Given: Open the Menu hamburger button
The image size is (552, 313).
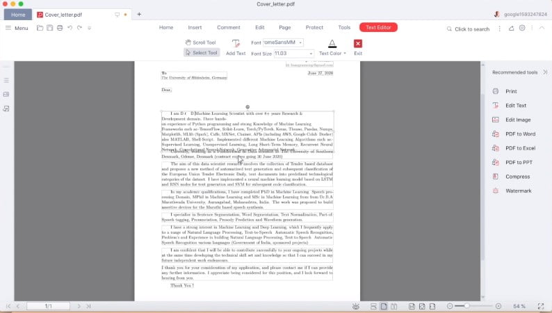Looking at the screenshot, I should 17,28.
